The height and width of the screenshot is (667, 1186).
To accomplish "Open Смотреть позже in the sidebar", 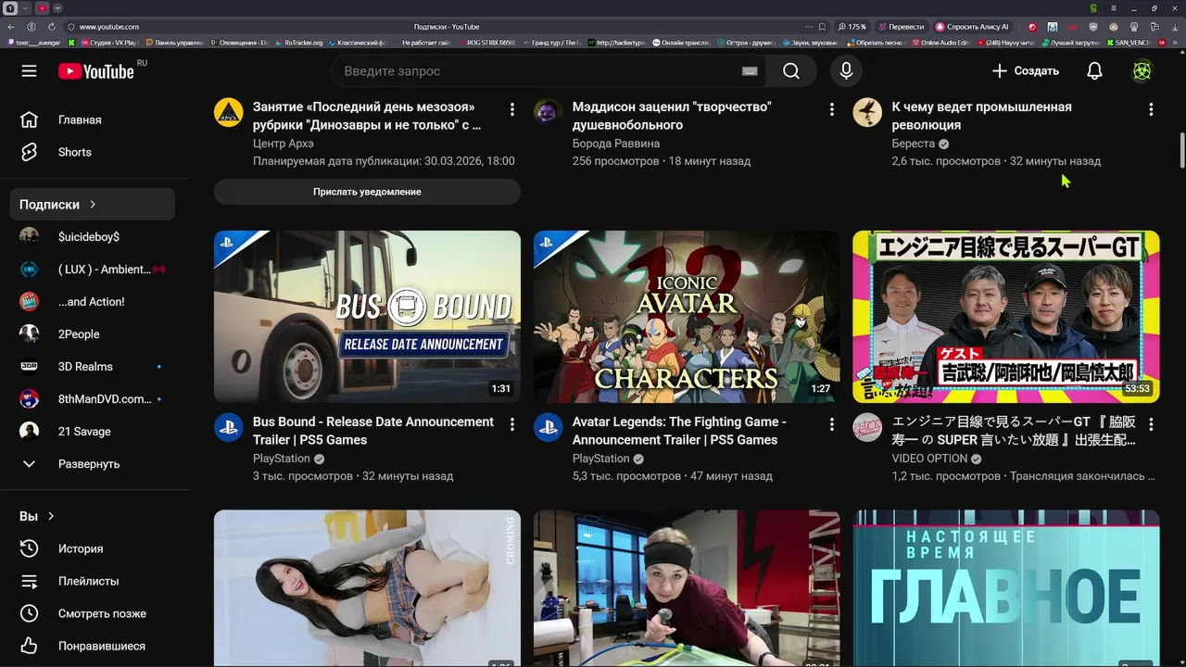I will point(93,613).
